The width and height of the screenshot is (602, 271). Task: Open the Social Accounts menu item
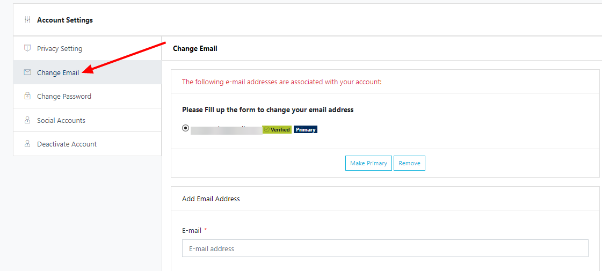tap(61, 120)
